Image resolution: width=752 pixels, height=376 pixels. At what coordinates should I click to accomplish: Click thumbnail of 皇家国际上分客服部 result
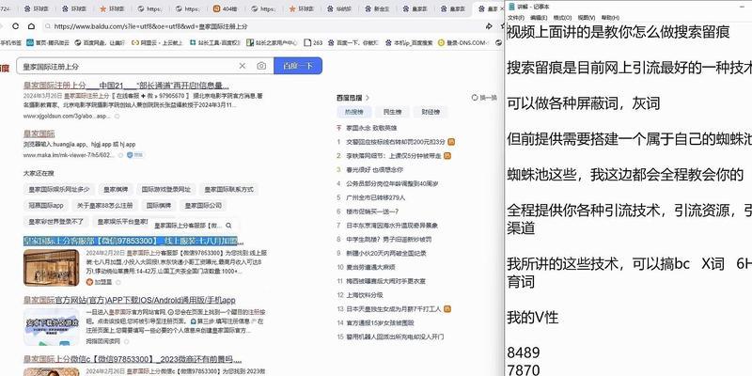tap(52, 268)
